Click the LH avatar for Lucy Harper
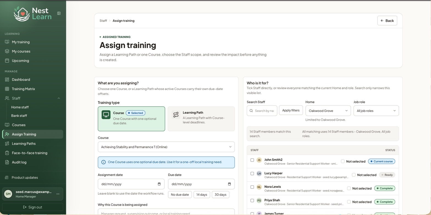The image size is (431, 215). (x=259, y=174)
